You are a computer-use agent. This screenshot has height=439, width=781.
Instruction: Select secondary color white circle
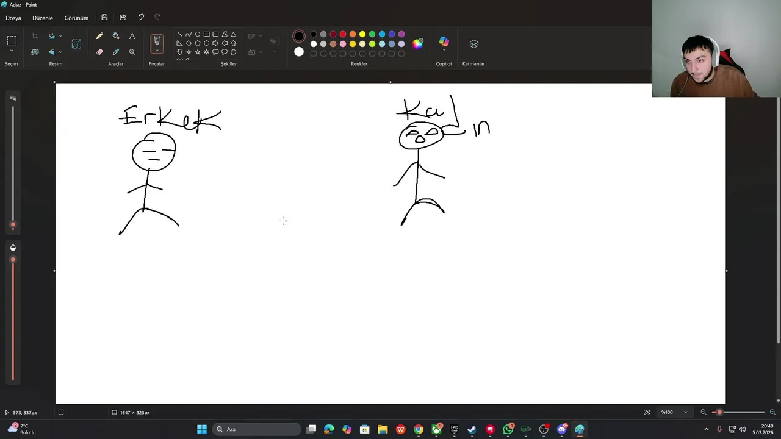pyautogui.click(x=298, y=52)
